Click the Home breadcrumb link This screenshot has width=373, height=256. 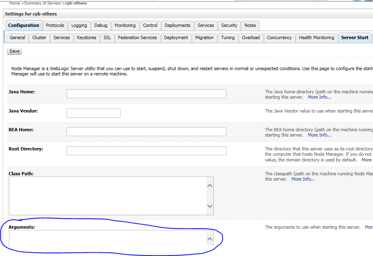[15, 3]
